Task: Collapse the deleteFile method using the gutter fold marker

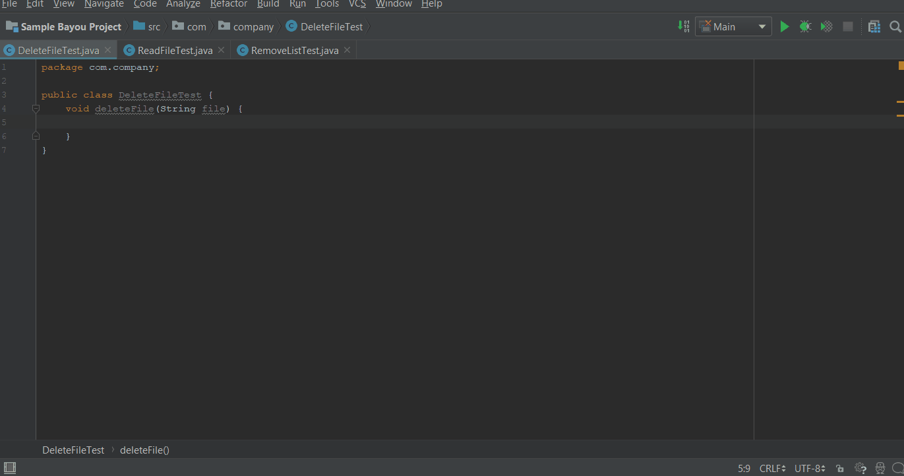Action: click(36, 109)
